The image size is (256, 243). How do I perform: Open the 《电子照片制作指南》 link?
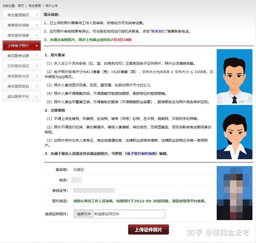[141, 154]
